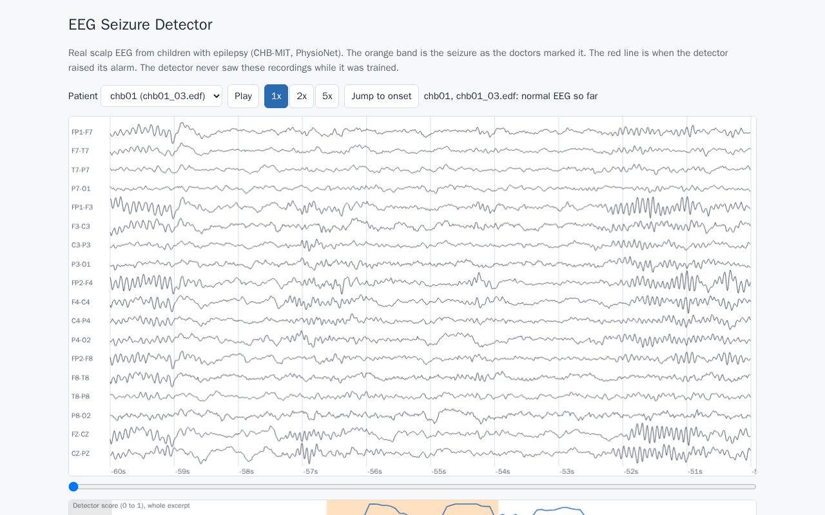Click the 'normal EEG so far' status text
This screenshot has width=825, height=515.
click(559, 96)
